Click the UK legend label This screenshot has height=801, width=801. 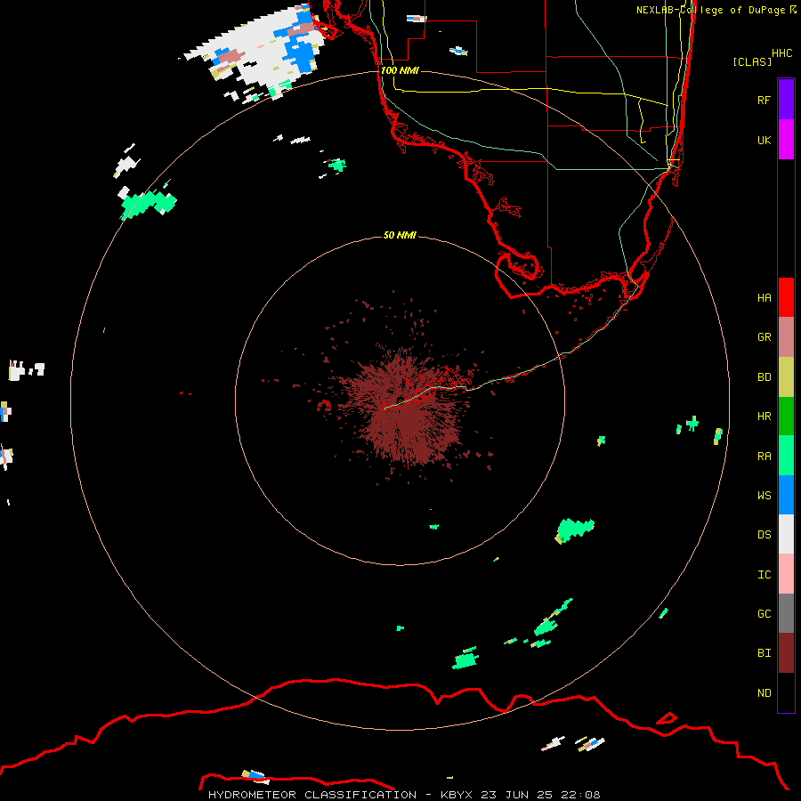point(764,140)
